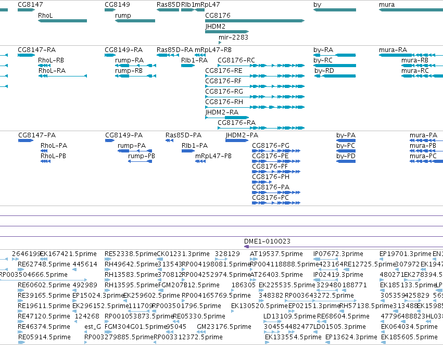Click transcript by-RA label

(323, 50)
